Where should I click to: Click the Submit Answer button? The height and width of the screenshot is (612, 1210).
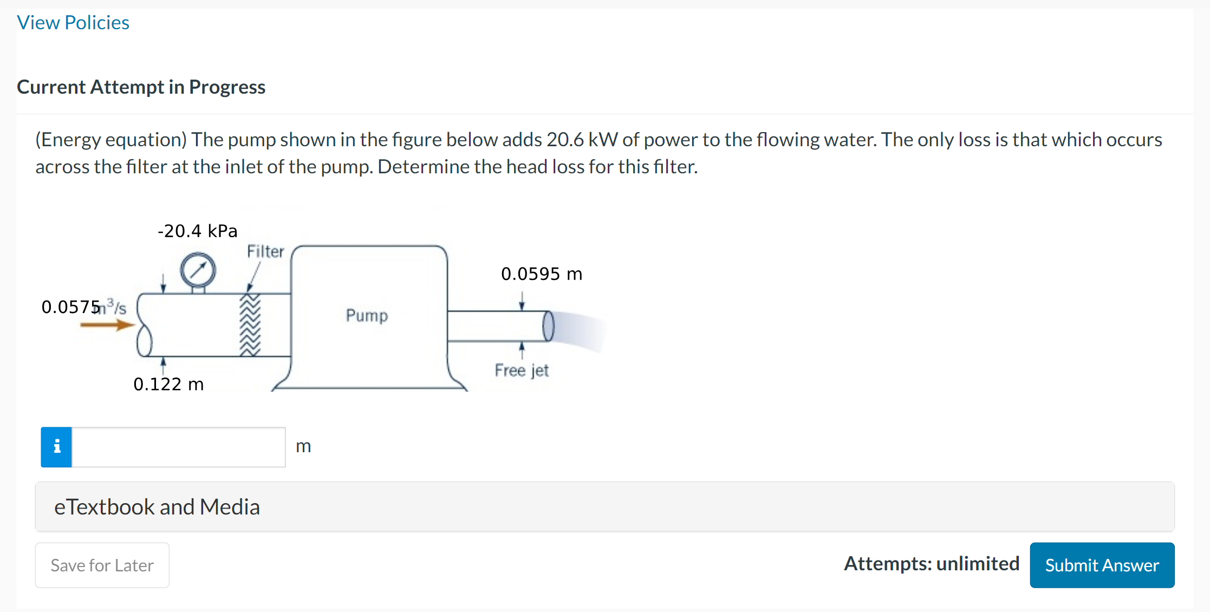pos(1102,564)
